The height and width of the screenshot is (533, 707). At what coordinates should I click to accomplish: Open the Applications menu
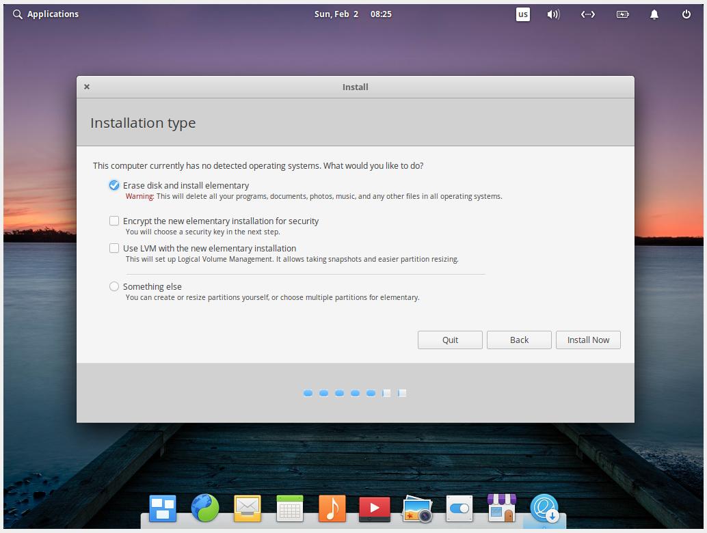click(46, 14)
